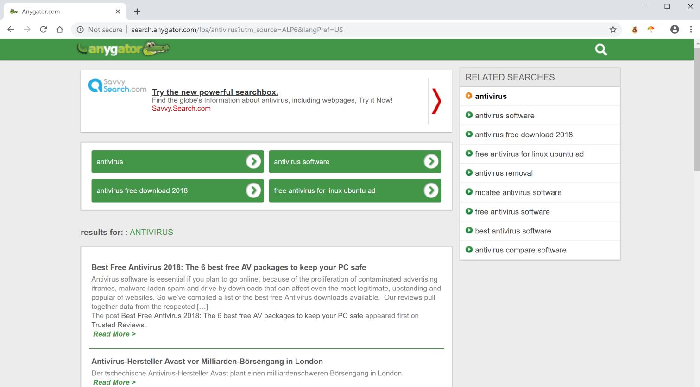Select the browser back arrow
Screen dimensions: 700x387
point(11,29)
